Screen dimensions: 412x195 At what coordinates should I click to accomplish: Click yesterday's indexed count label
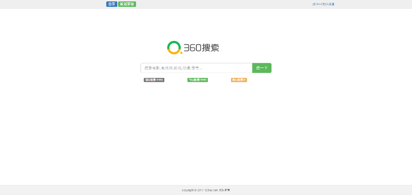pos(239,80)
